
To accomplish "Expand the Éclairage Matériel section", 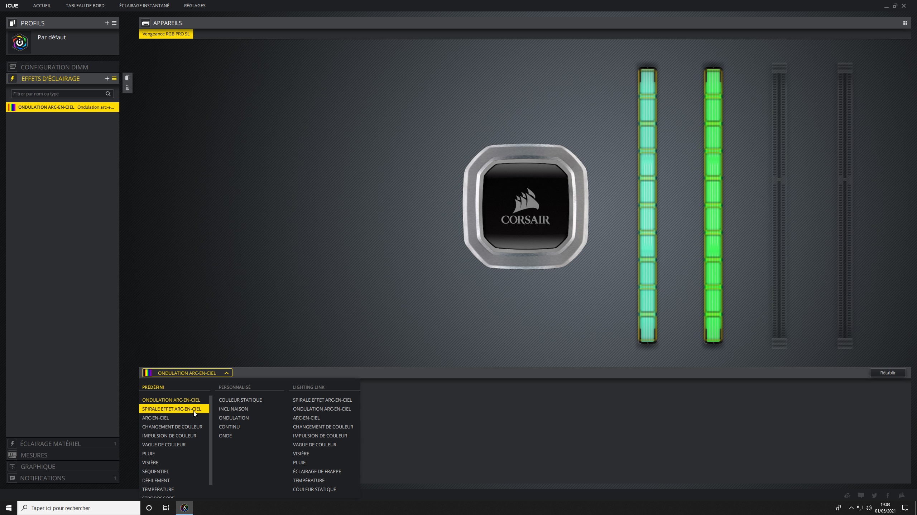I will coord(50,443).
